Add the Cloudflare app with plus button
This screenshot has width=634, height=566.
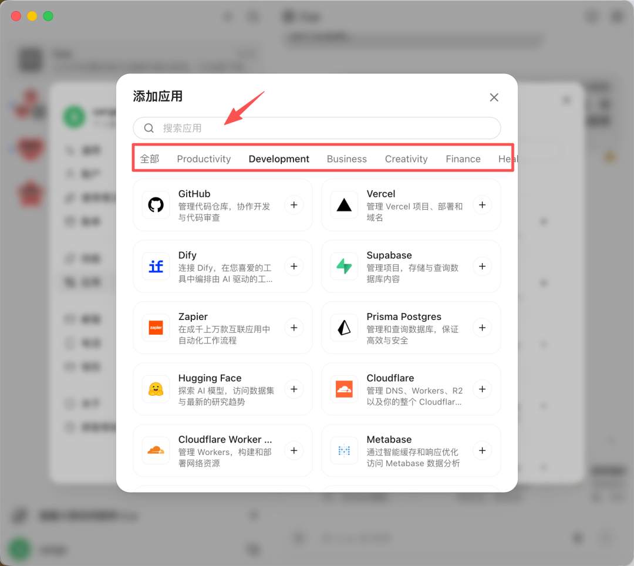pyautogui.click(x=482, y=389)
